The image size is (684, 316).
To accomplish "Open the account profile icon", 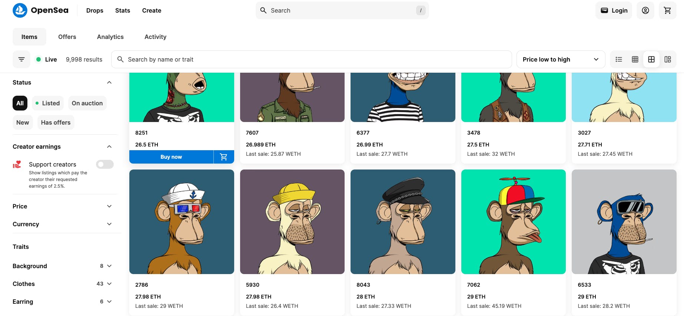I will click(x=645, y=10).
